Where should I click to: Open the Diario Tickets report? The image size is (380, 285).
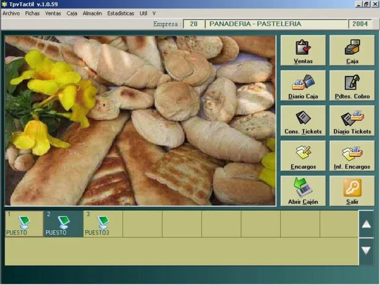(352, 121)
